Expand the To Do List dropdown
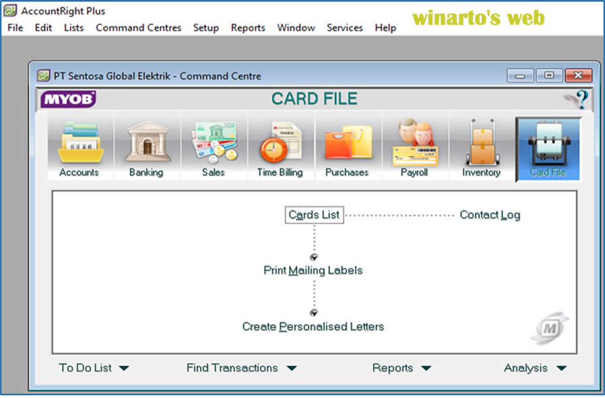 coord(94,368)
